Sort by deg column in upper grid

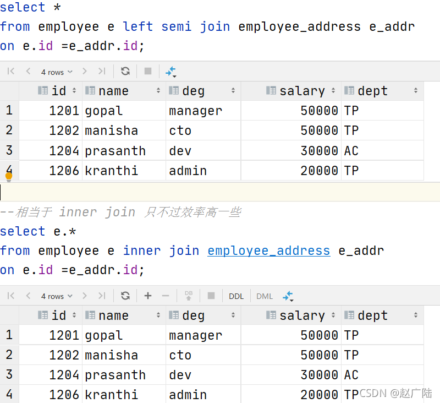click(x=233, y=91)
